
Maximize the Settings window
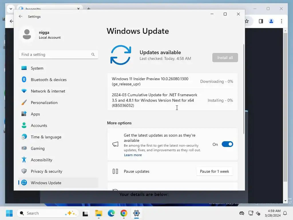click(x=225, y=14)
